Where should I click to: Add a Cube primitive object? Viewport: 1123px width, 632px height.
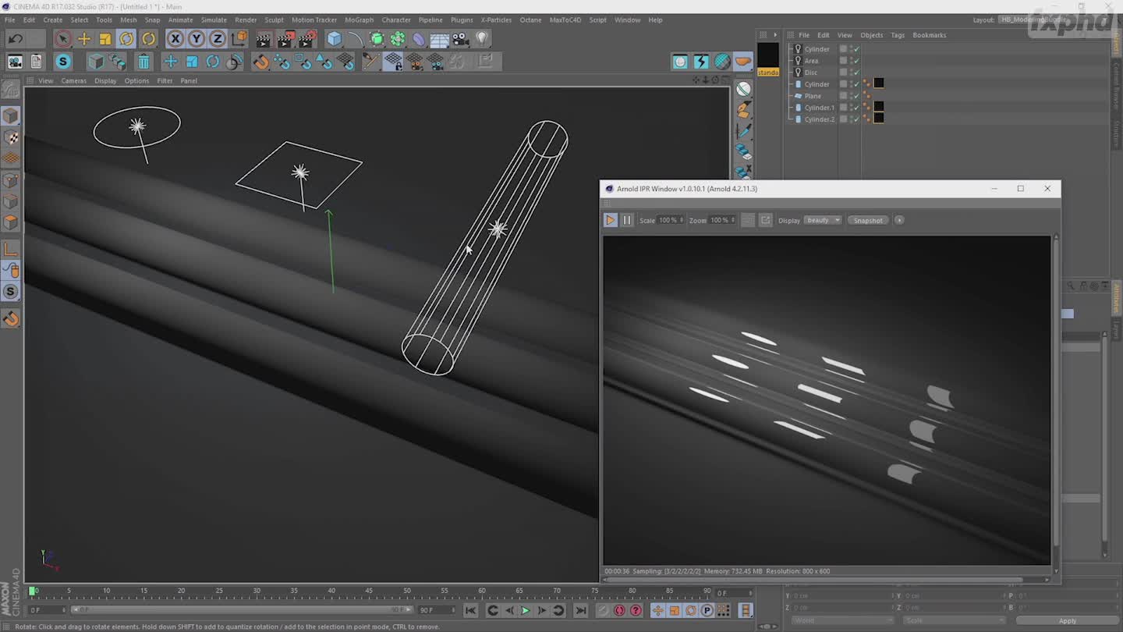(335, 38)
